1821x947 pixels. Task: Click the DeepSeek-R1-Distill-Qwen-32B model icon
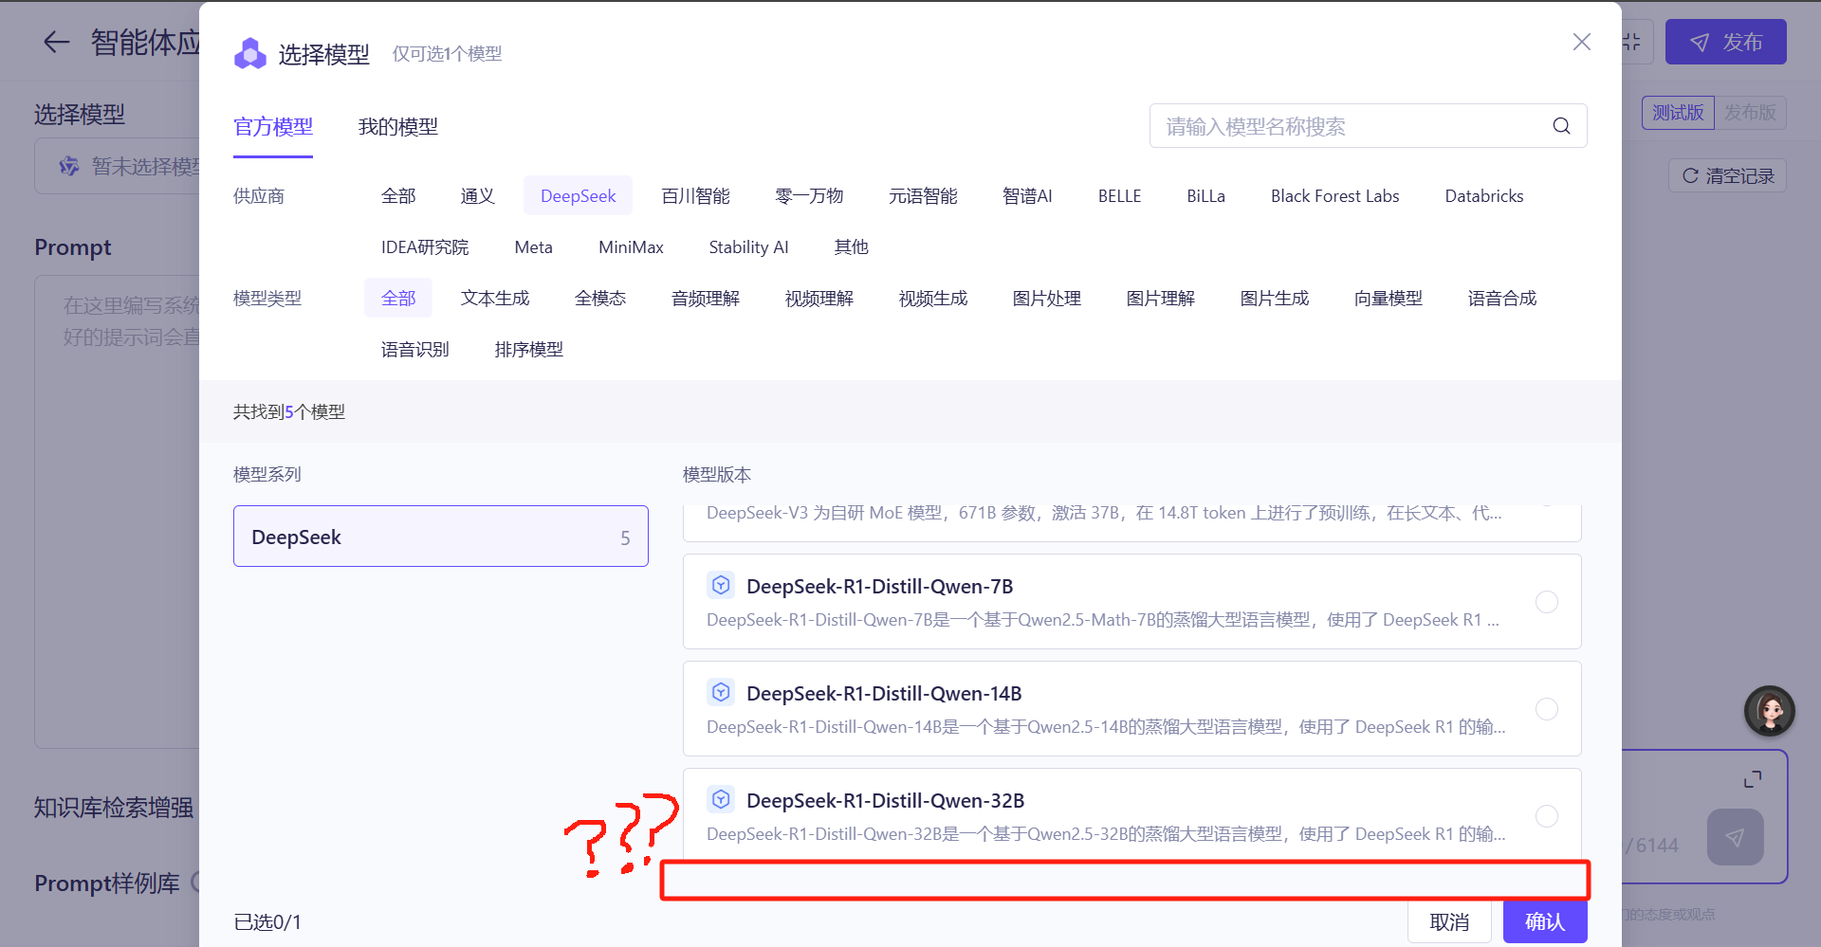tap(721, 800)
